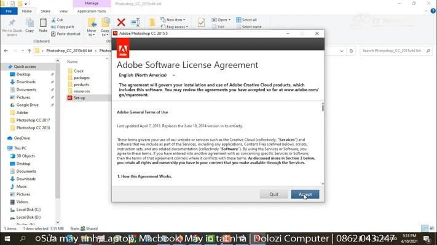Select Google Drive in Quick access
The width and height of the screenshot is (437, 245).
tap(27, 105)
